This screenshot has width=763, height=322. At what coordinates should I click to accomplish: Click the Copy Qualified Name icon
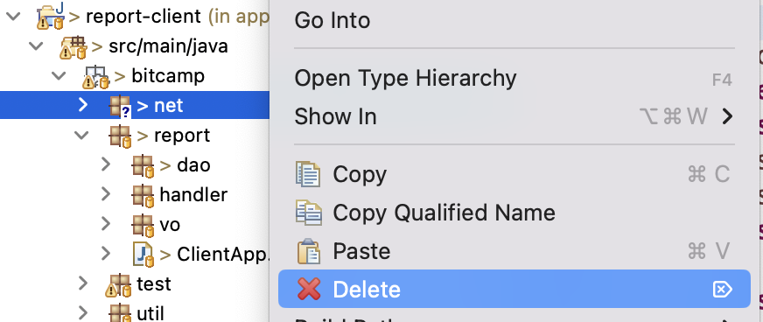(309, 213)
